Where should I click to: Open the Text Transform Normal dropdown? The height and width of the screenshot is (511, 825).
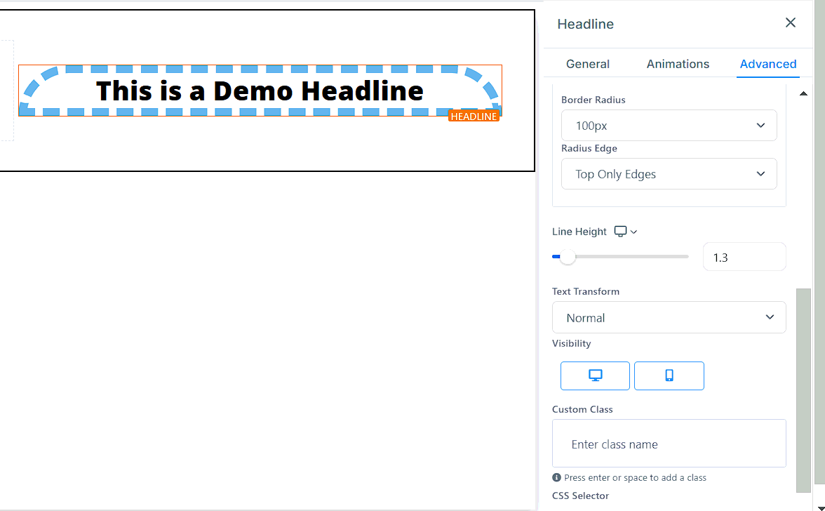pos(669,317)
